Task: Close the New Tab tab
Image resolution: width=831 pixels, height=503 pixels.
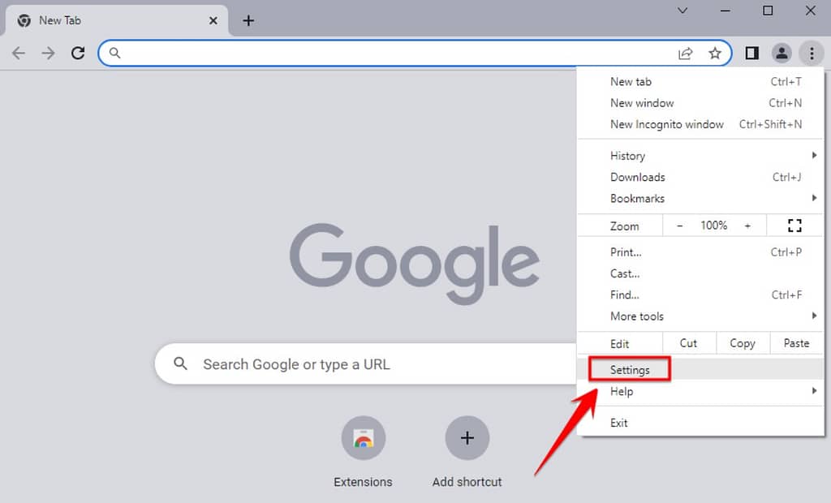Action: 213,20
